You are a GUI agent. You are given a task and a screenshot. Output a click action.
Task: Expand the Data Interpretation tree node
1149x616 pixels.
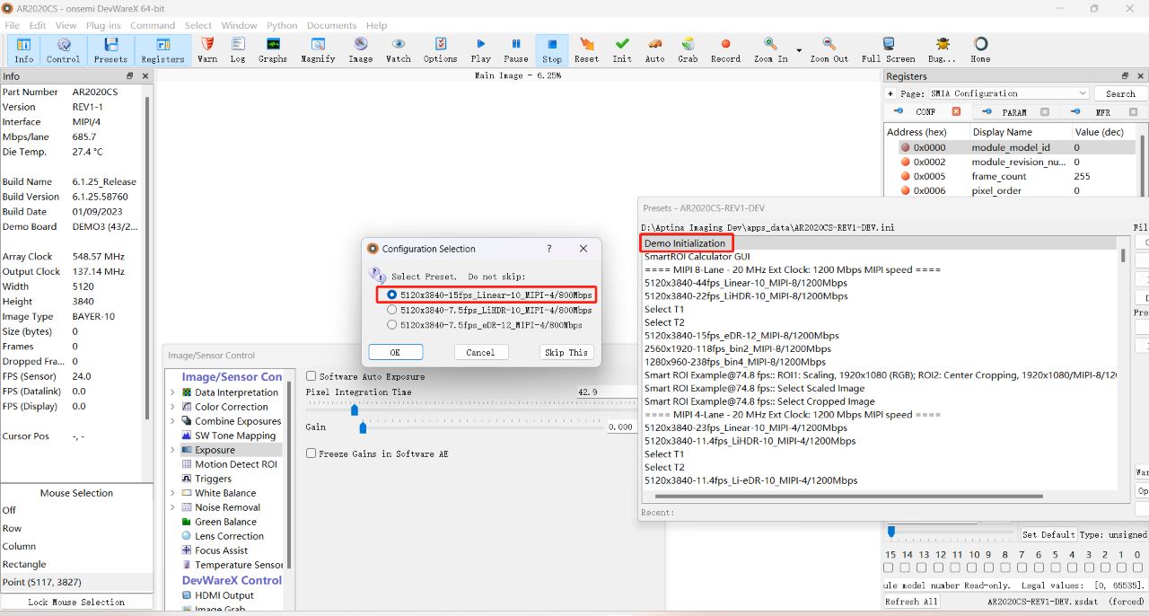coord(172,392)
